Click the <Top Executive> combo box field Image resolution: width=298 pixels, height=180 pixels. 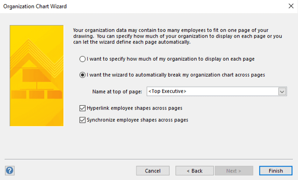[x=217, y=91]
